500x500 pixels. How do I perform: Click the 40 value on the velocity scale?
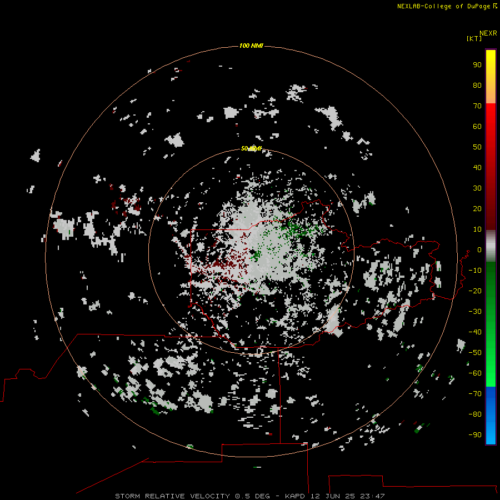pos(477,168)
